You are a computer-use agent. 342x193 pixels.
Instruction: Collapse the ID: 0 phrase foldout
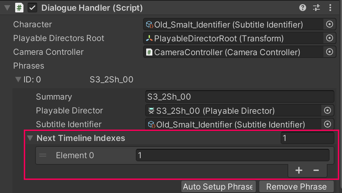(x=18, y=80)
